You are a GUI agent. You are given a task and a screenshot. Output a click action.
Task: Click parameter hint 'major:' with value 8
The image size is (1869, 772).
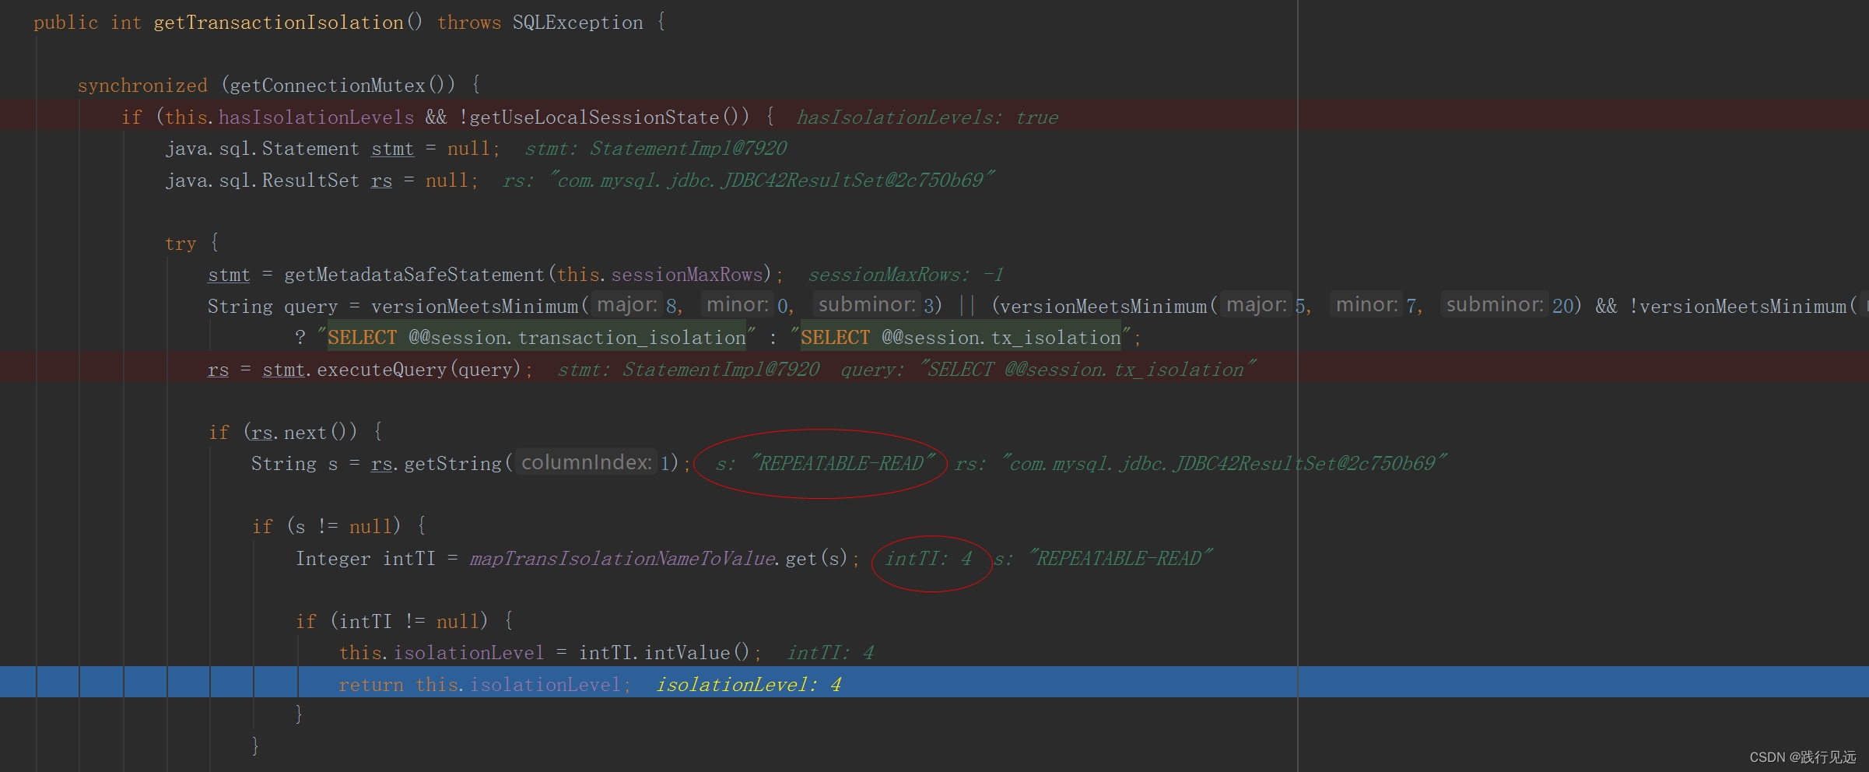627,304
